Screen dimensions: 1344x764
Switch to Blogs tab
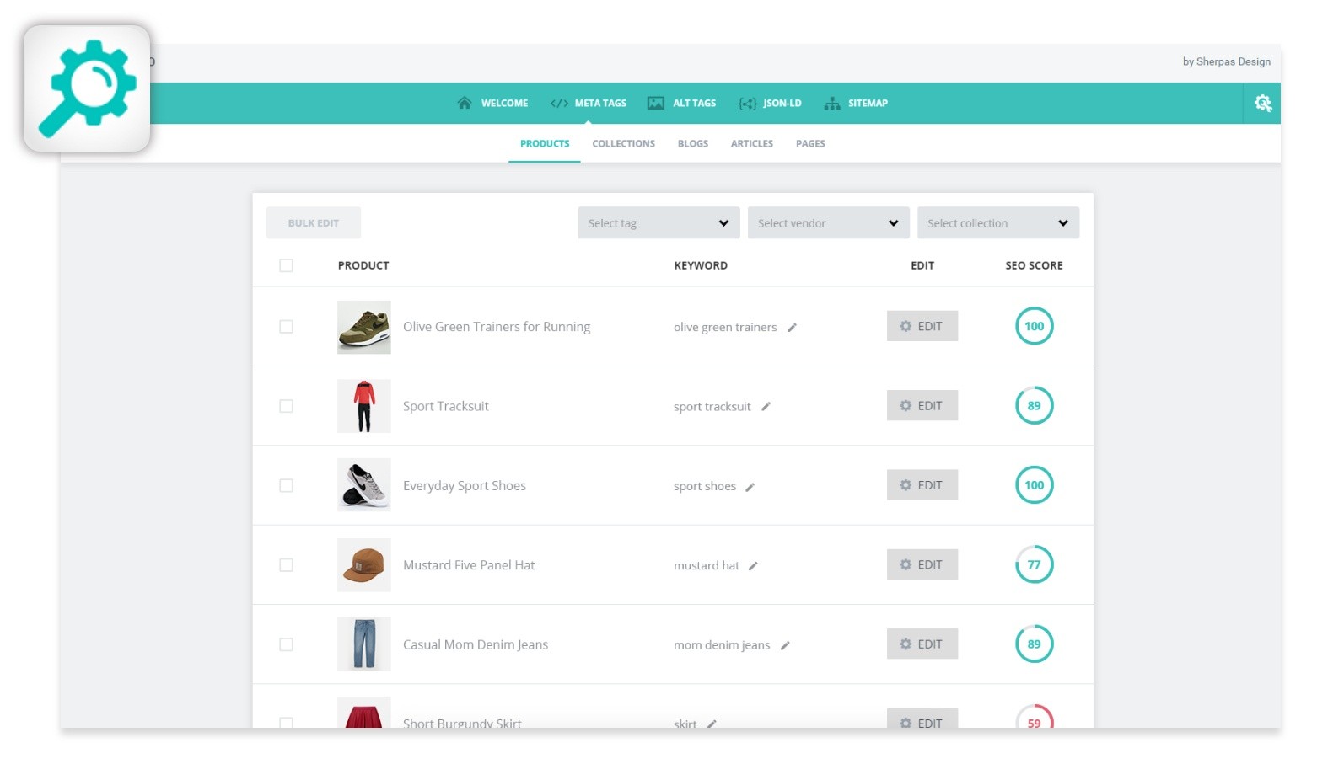pos(693,144)
